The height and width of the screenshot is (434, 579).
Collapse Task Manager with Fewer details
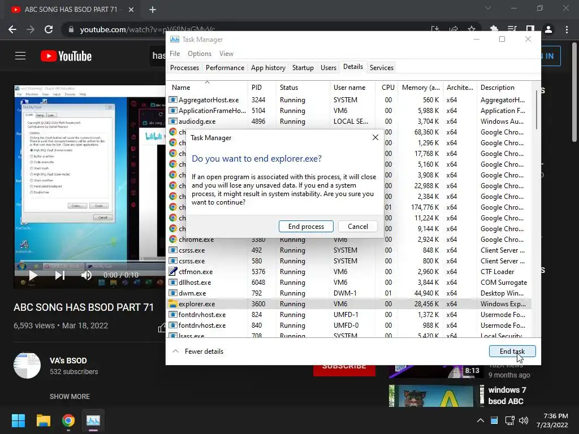[198, 351]
